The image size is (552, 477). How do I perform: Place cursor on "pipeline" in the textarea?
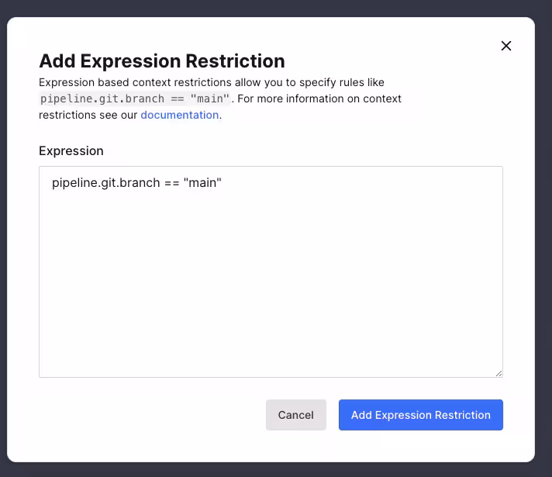[x=74, y=183]
